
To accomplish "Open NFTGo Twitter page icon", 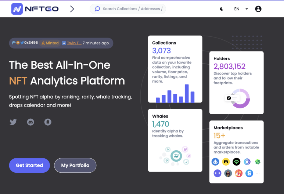I will pyautogui.click(x=13, y=122).
